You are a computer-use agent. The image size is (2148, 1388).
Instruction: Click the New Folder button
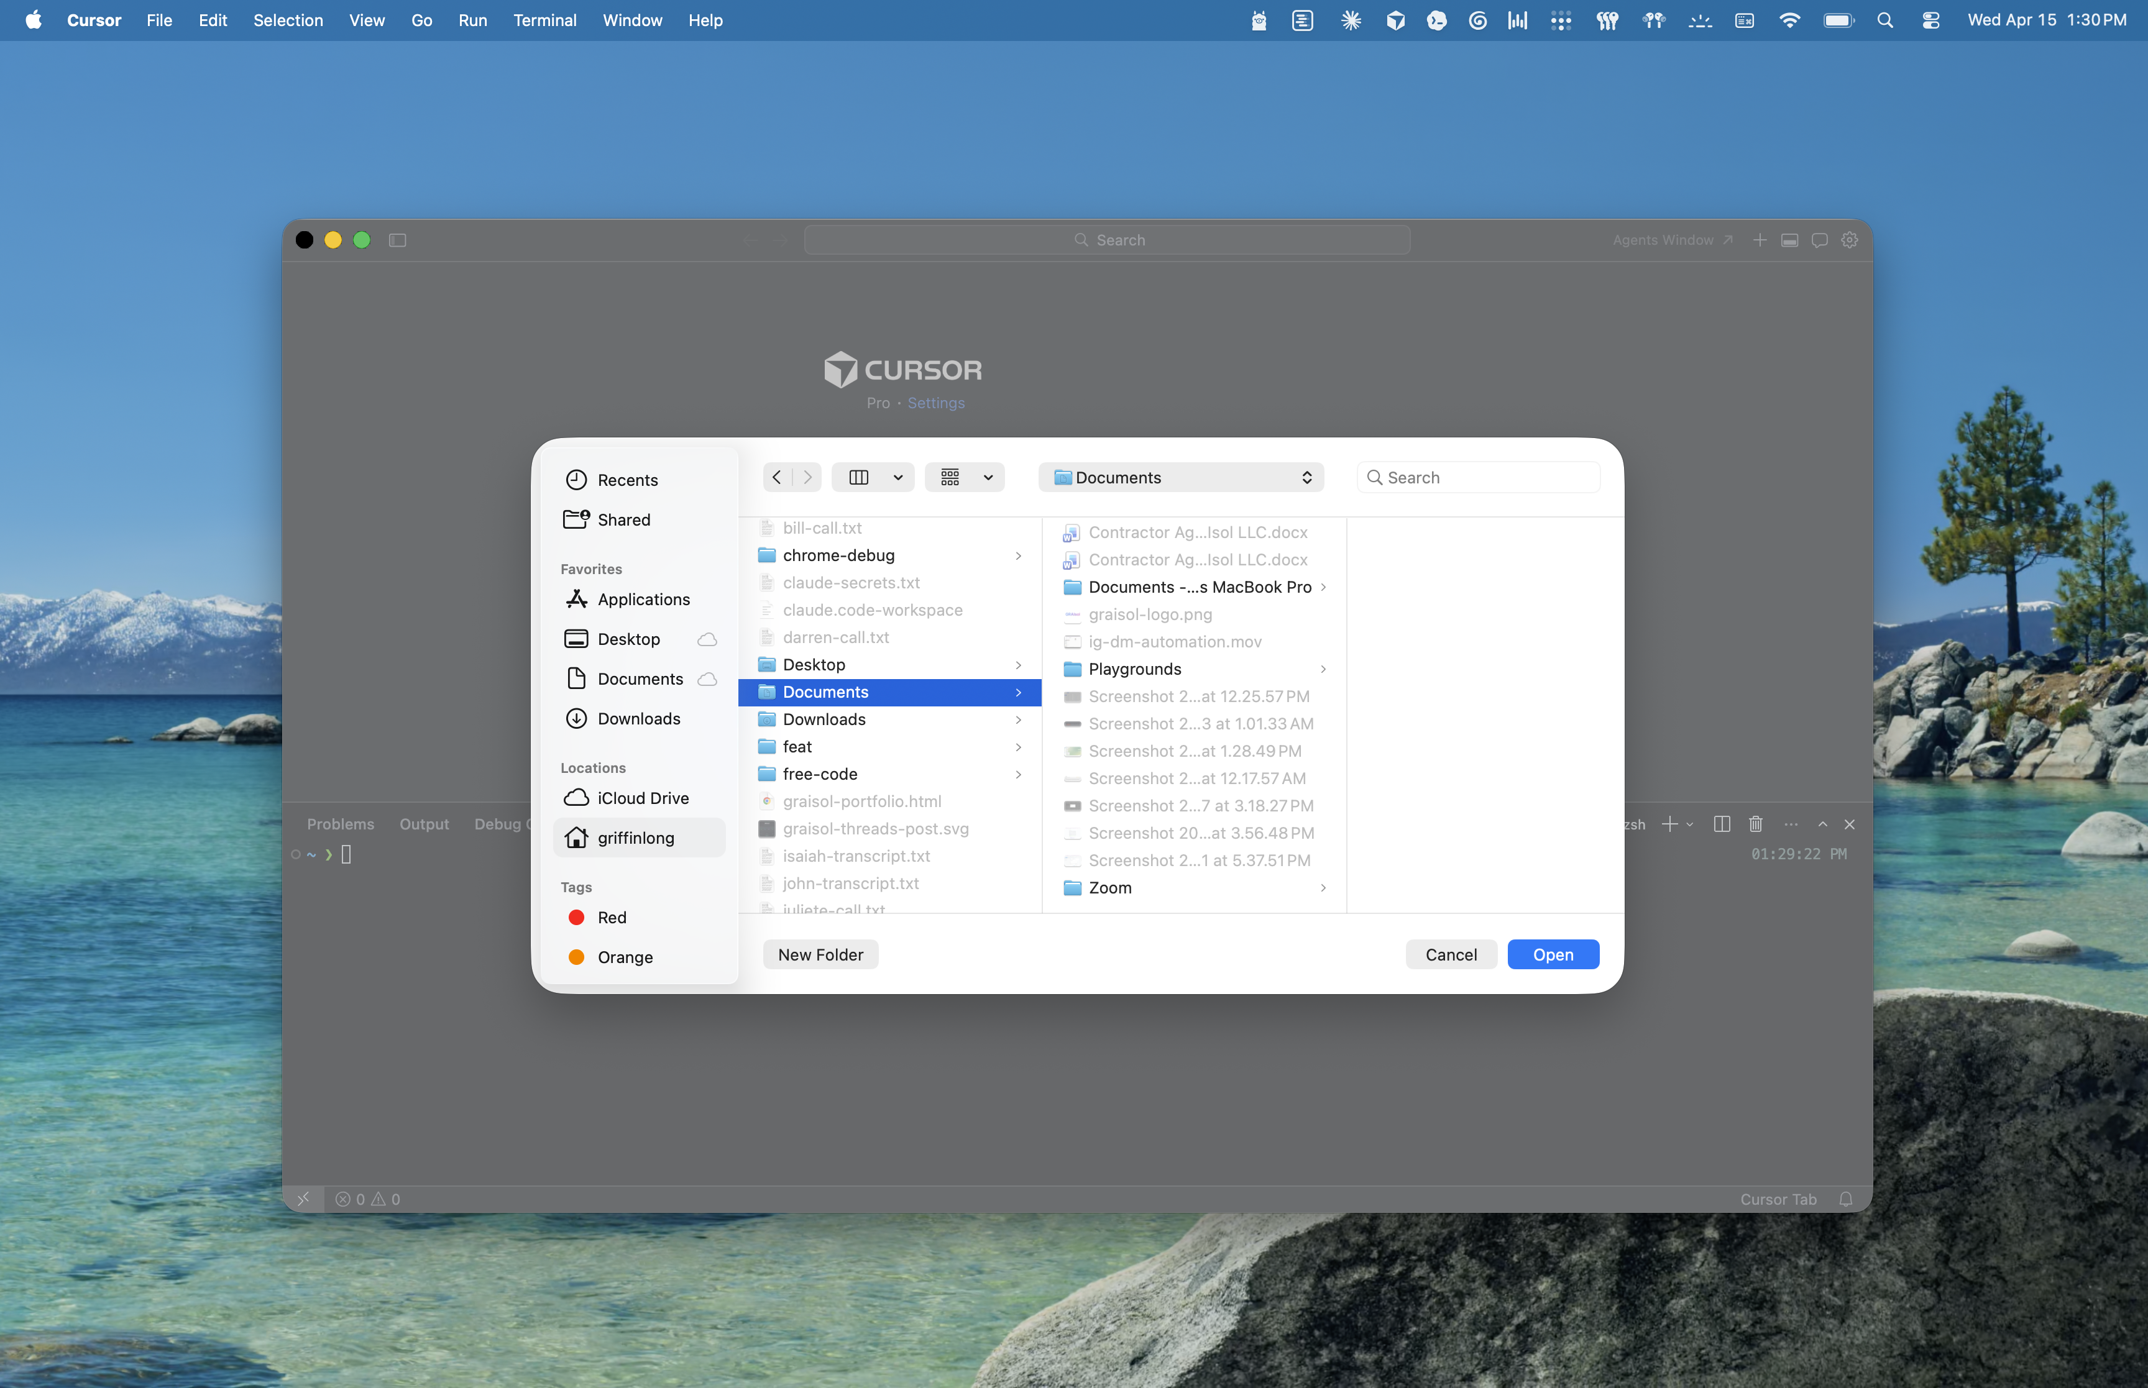[x=819, y=954]
